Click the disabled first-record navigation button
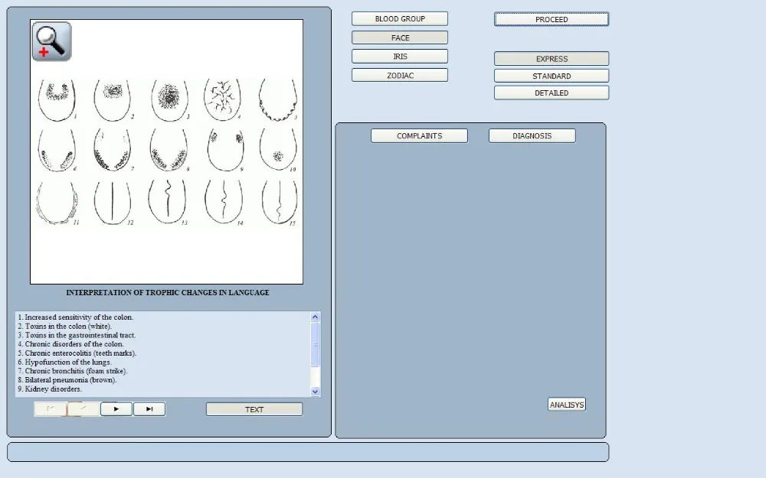This screenshot has width=766, height=478. tap(51, 409)
